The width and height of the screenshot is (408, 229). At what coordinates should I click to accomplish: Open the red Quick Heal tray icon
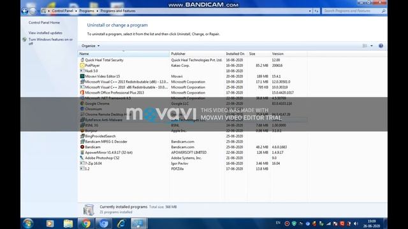click(x=342, y=223)
